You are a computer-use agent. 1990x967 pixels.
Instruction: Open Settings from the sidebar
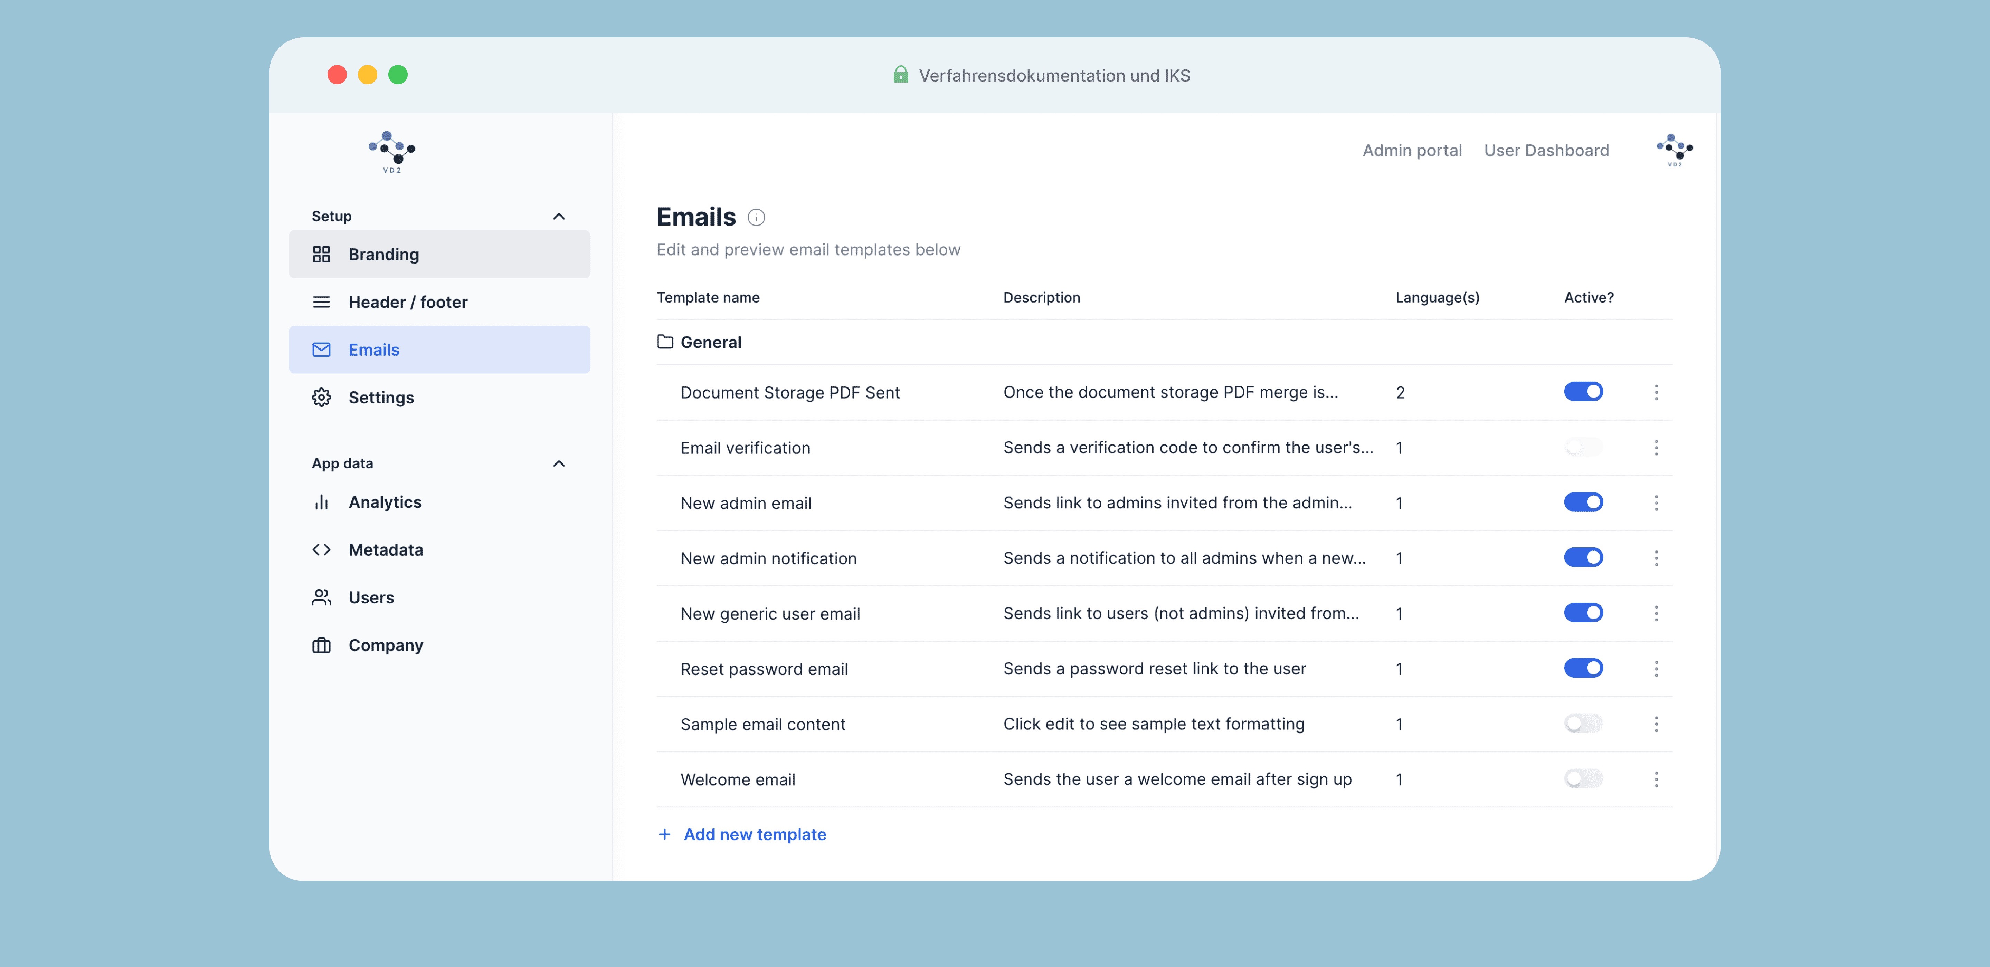coord(439,397)
